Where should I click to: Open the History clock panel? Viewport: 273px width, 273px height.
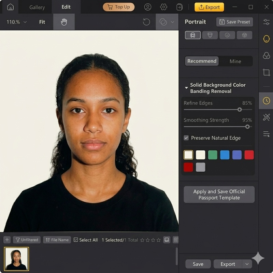tap(266, 101)
